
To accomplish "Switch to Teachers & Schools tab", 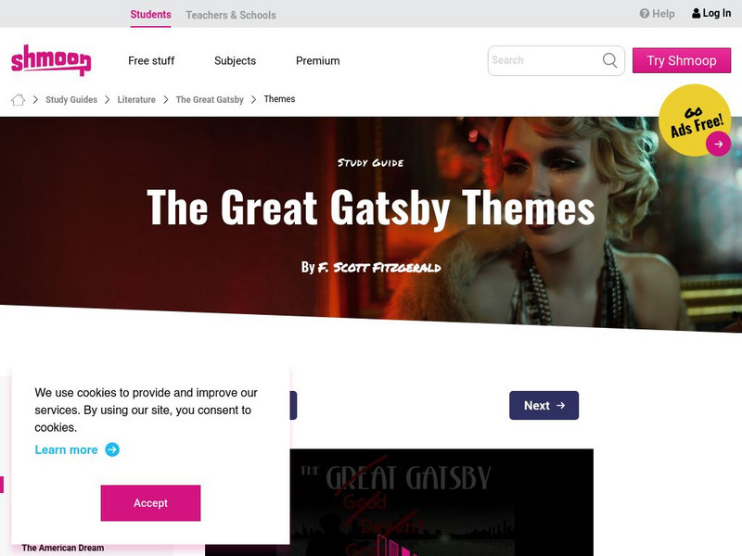I will [231, 15].
